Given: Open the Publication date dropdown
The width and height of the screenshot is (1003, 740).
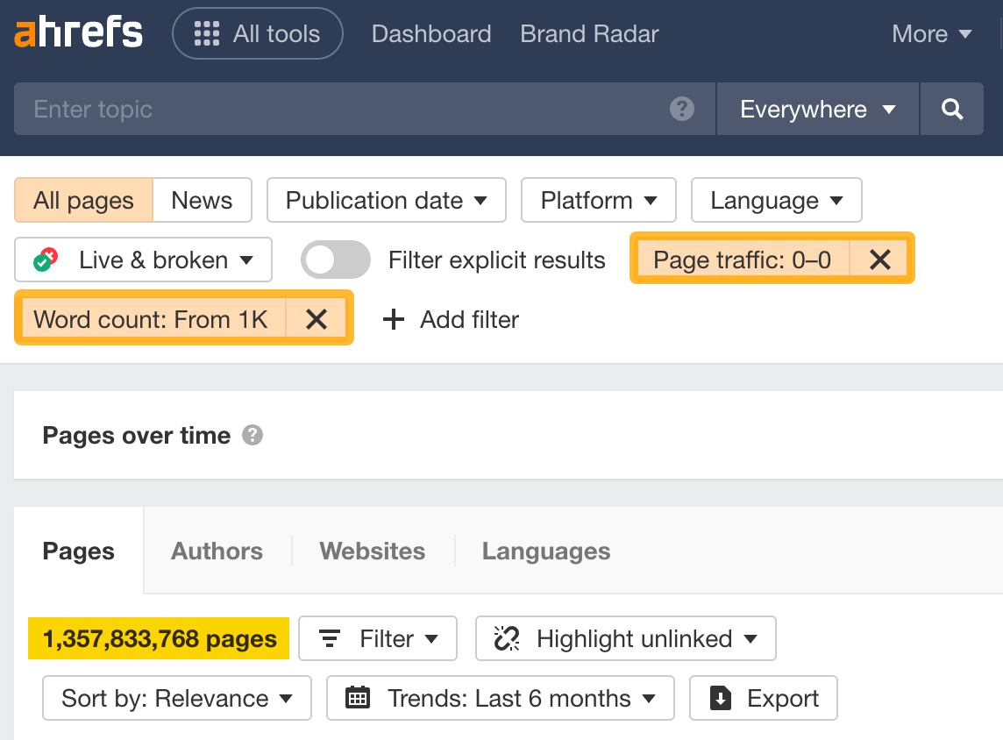Looking at the screenshot, I should tap(386, 200).
